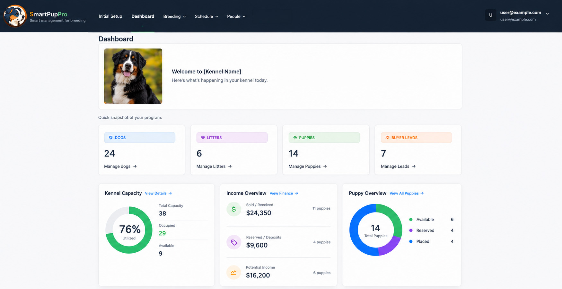Click the Welcome to [Kennel Name] heading
The height and width of the screenshot is (289, 562).
(206, 72)
